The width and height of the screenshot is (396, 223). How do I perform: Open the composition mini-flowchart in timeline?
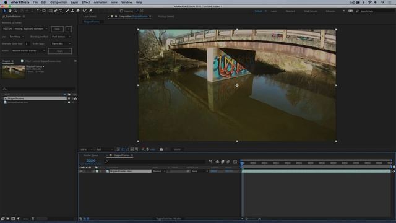(x=210, y=162)
